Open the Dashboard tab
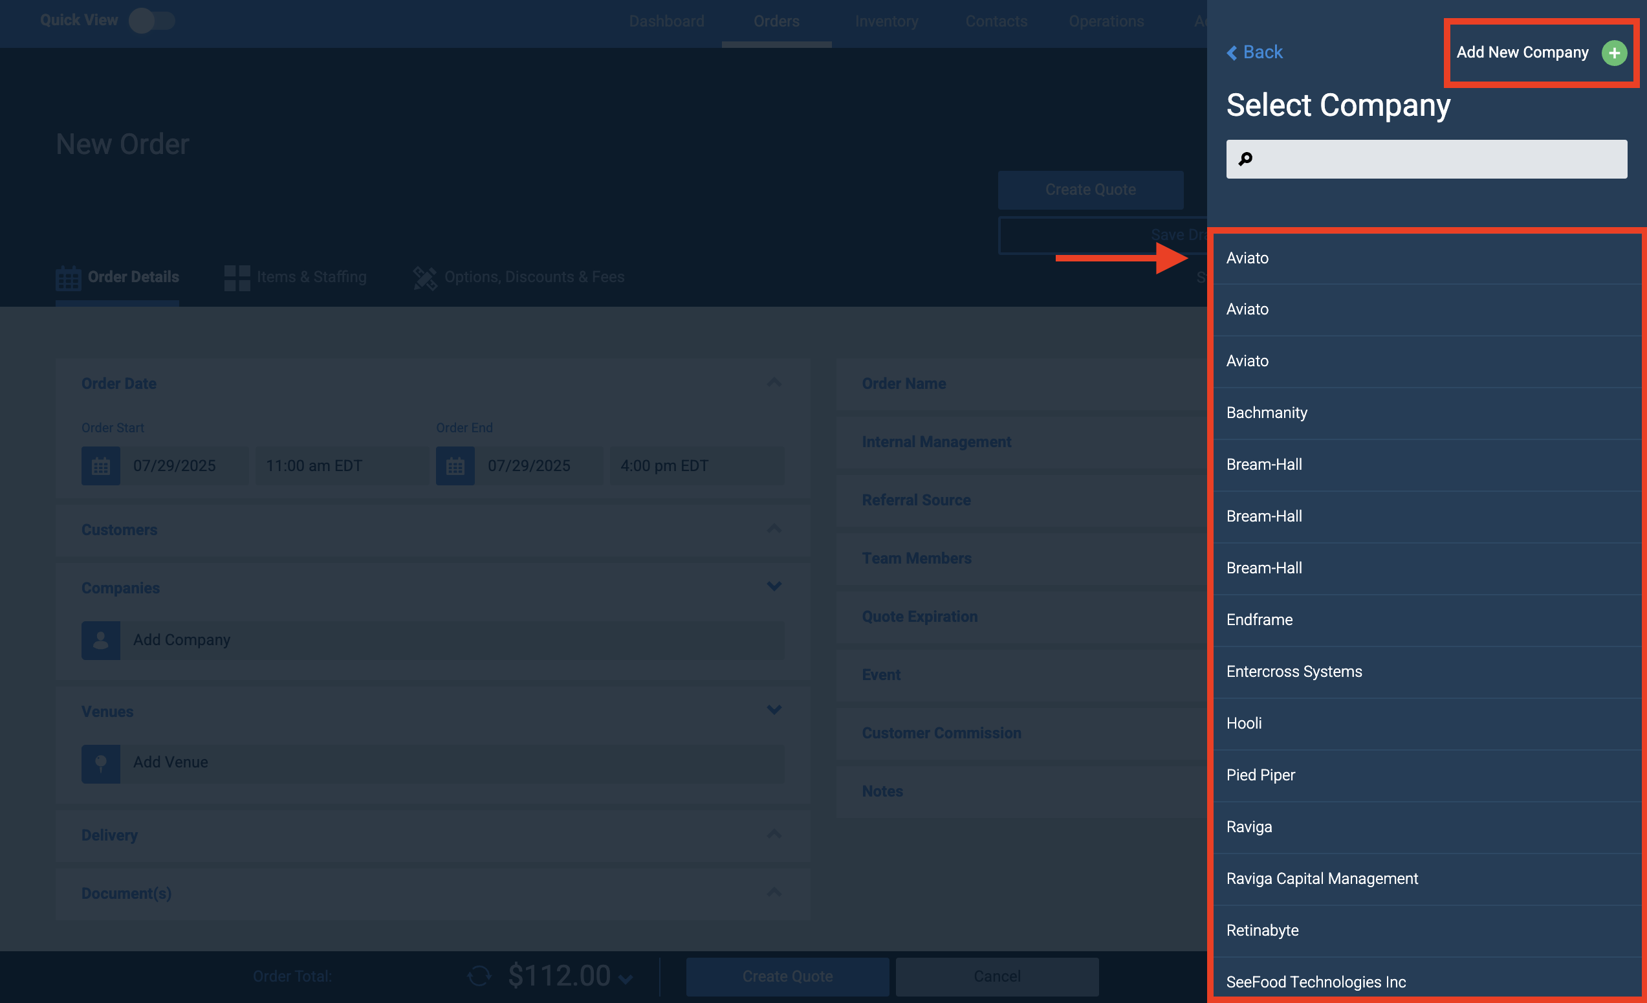Screen dimensions: 1647x1003 (666, 21)
